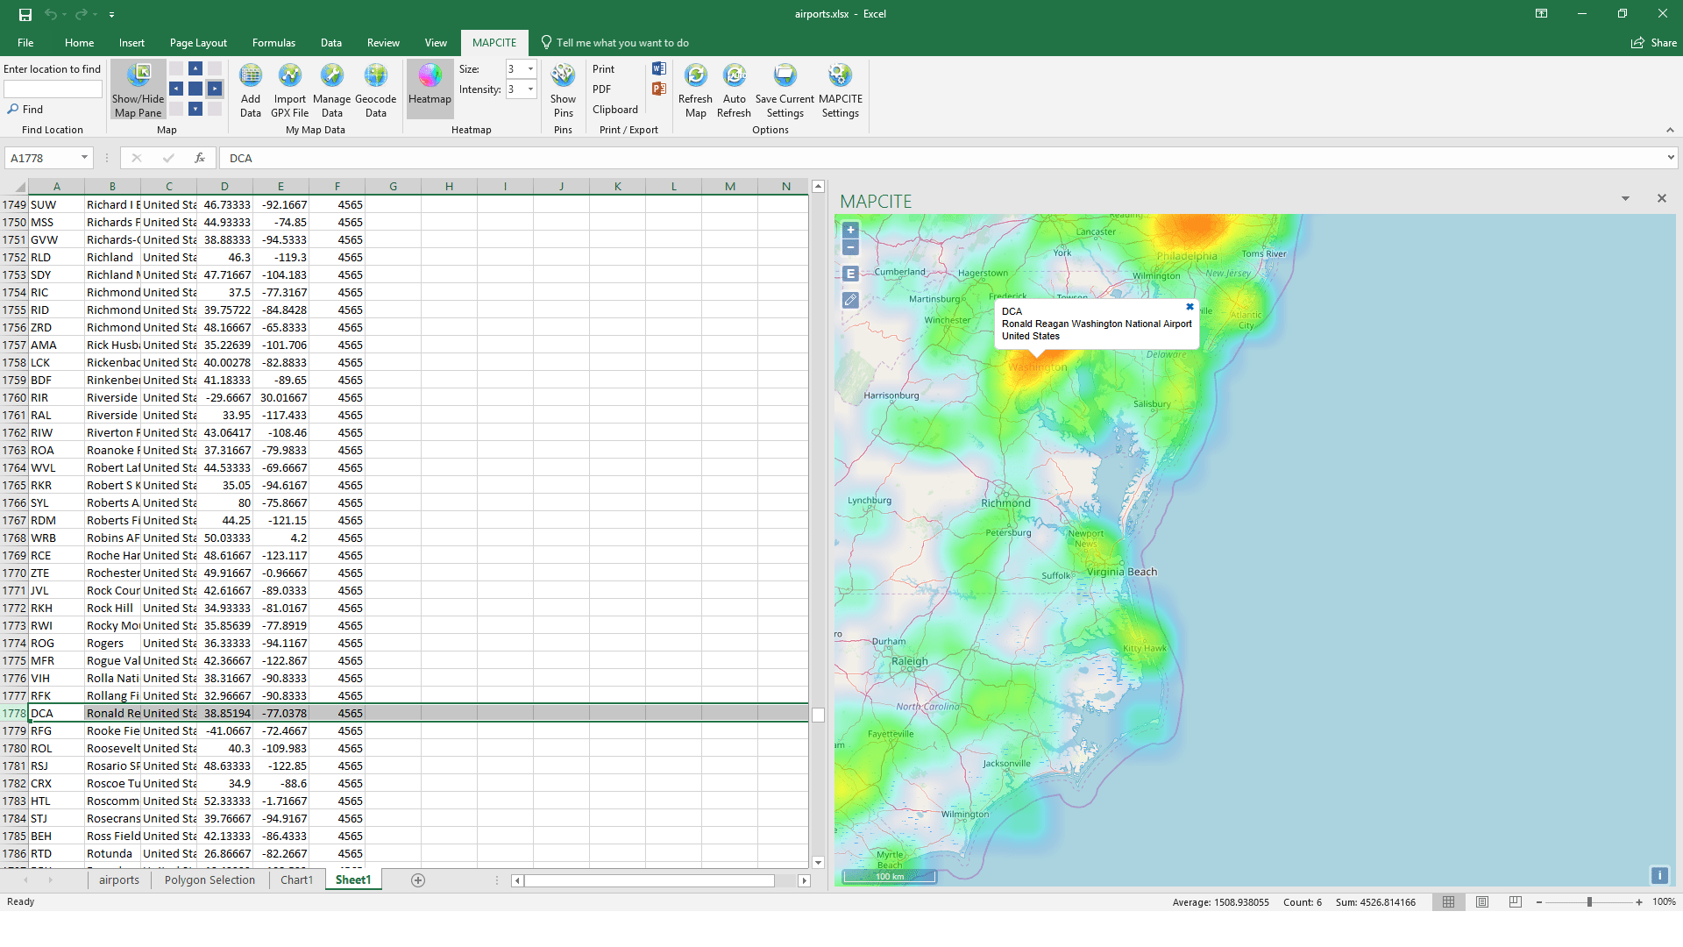Switch to the airports sheet tab
Screen dimensions: 1683x947
[x=119, y=880]
